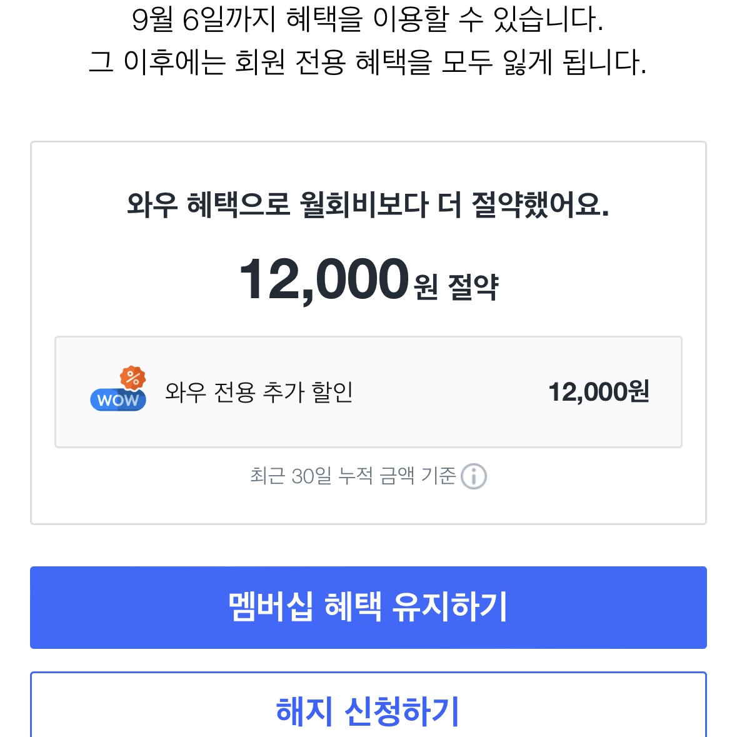Click the 12,000원 discount amount
The height and width of the screenshot is (737, 737).
click(x=601, y=391)
